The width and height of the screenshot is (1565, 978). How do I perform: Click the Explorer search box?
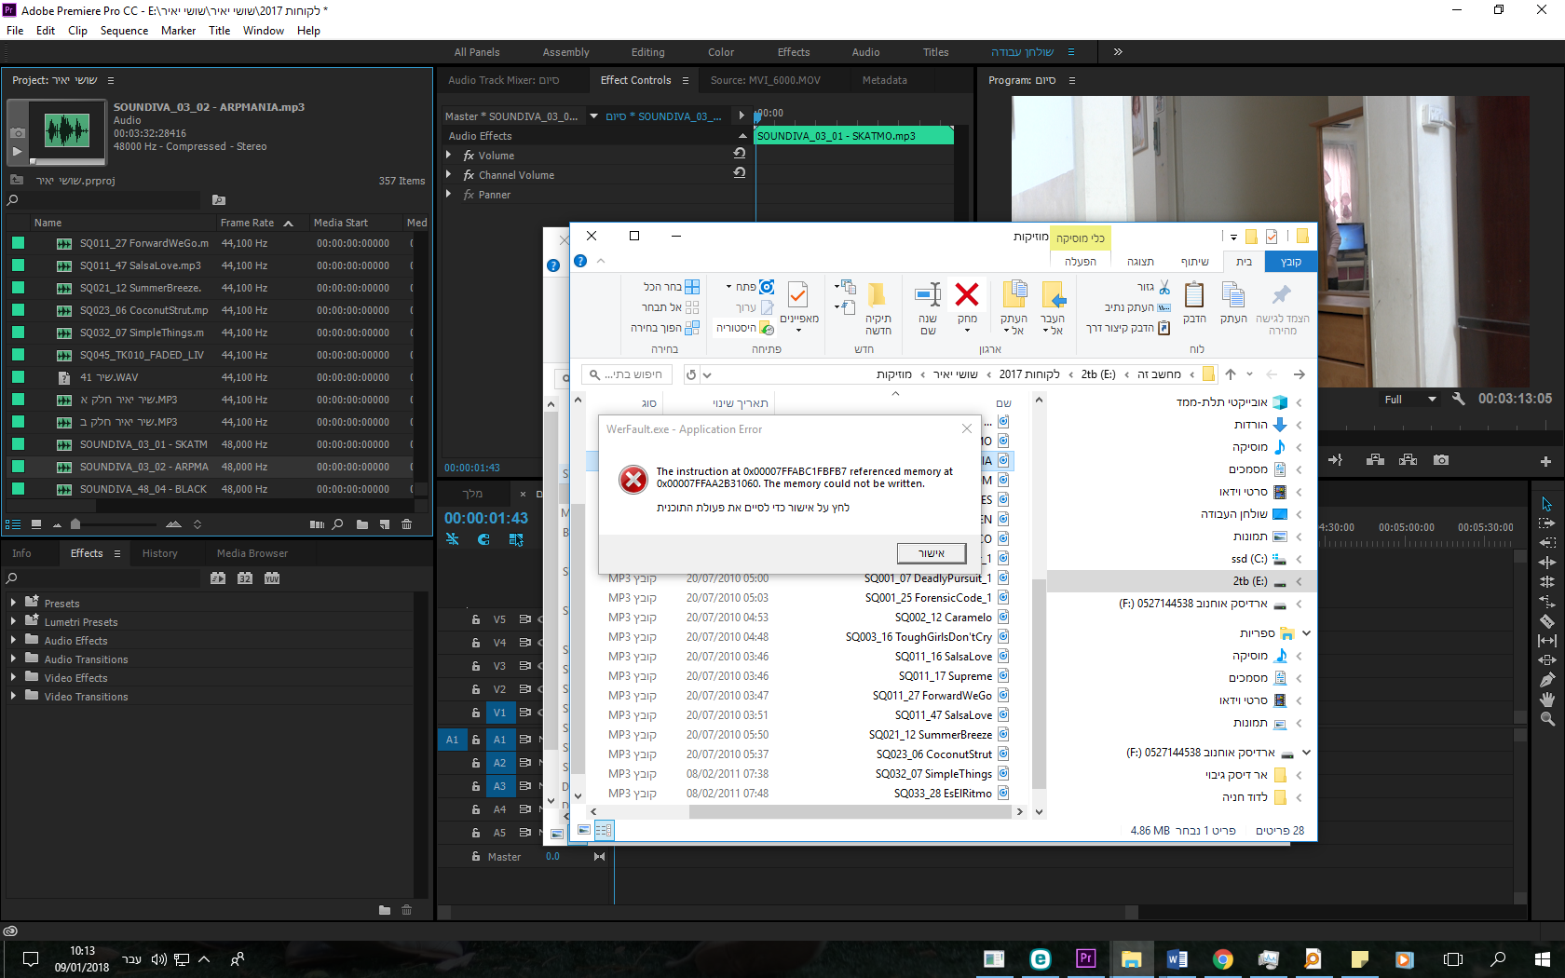pos(629,374)
